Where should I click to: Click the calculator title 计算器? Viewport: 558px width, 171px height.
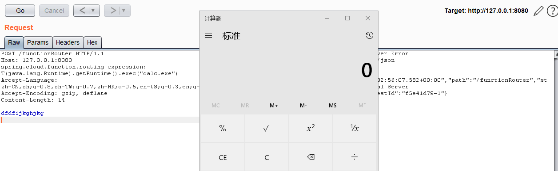(213, 19)
